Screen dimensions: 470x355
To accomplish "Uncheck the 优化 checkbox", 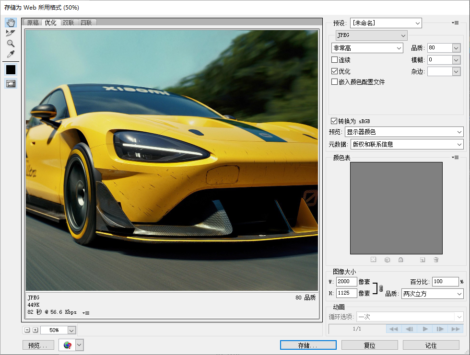I will (x=335, y=71).
